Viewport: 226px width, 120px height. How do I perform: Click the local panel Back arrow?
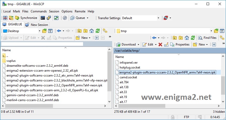(x=59, y=31)
